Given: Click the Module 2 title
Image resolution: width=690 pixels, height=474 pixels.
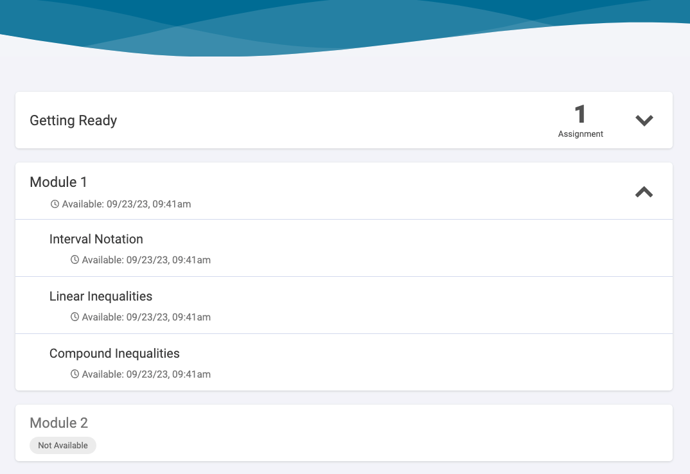Looking at the screenshot, I should pyautogui.click(x=59, y=423).
